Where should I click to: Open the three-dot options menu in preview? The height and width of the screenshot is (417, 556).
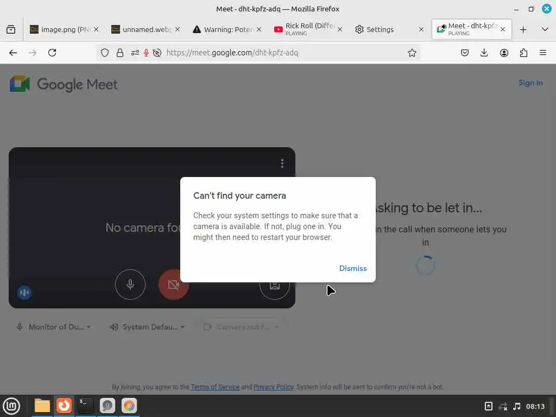[282, 163]
